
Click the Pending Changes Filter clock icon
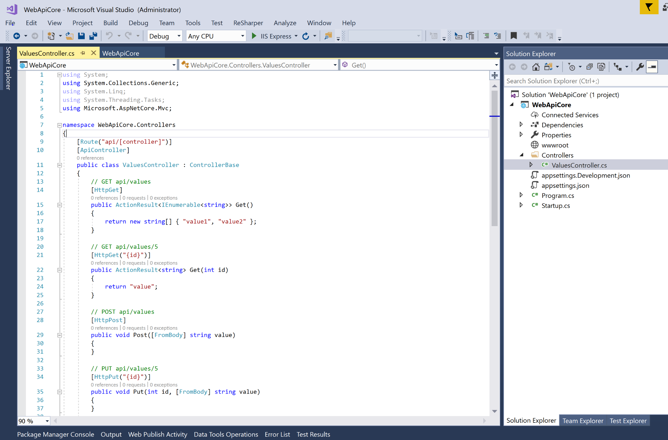[x=571, y=67]
